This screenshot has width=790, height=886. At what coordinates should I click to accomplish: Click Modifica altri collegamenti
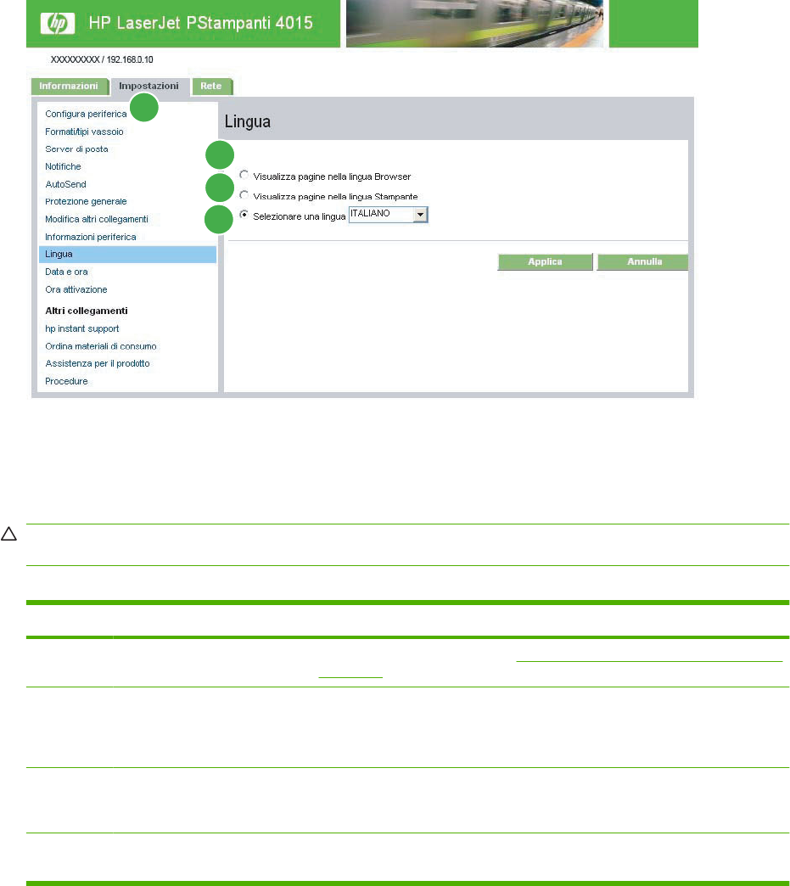tap(97, 219)
